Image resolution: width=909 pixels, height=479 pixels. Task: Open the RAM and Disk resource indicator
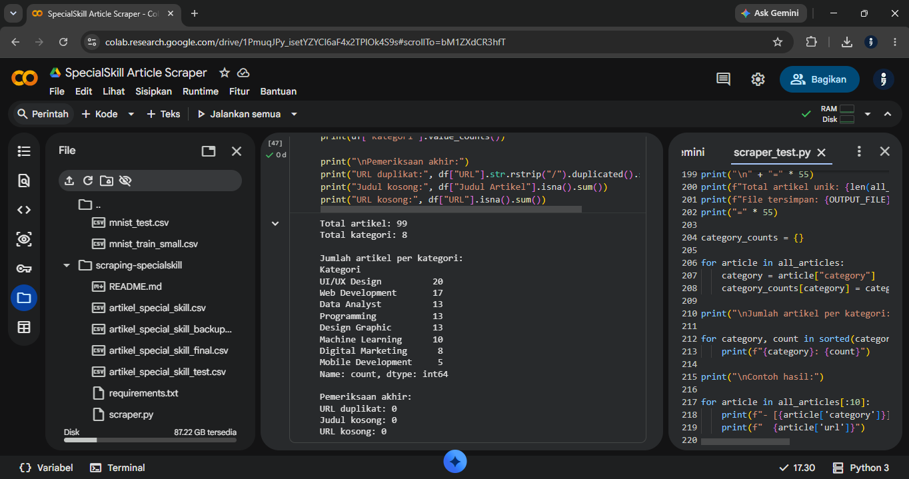pyautogui.click(x=838, y=114)
